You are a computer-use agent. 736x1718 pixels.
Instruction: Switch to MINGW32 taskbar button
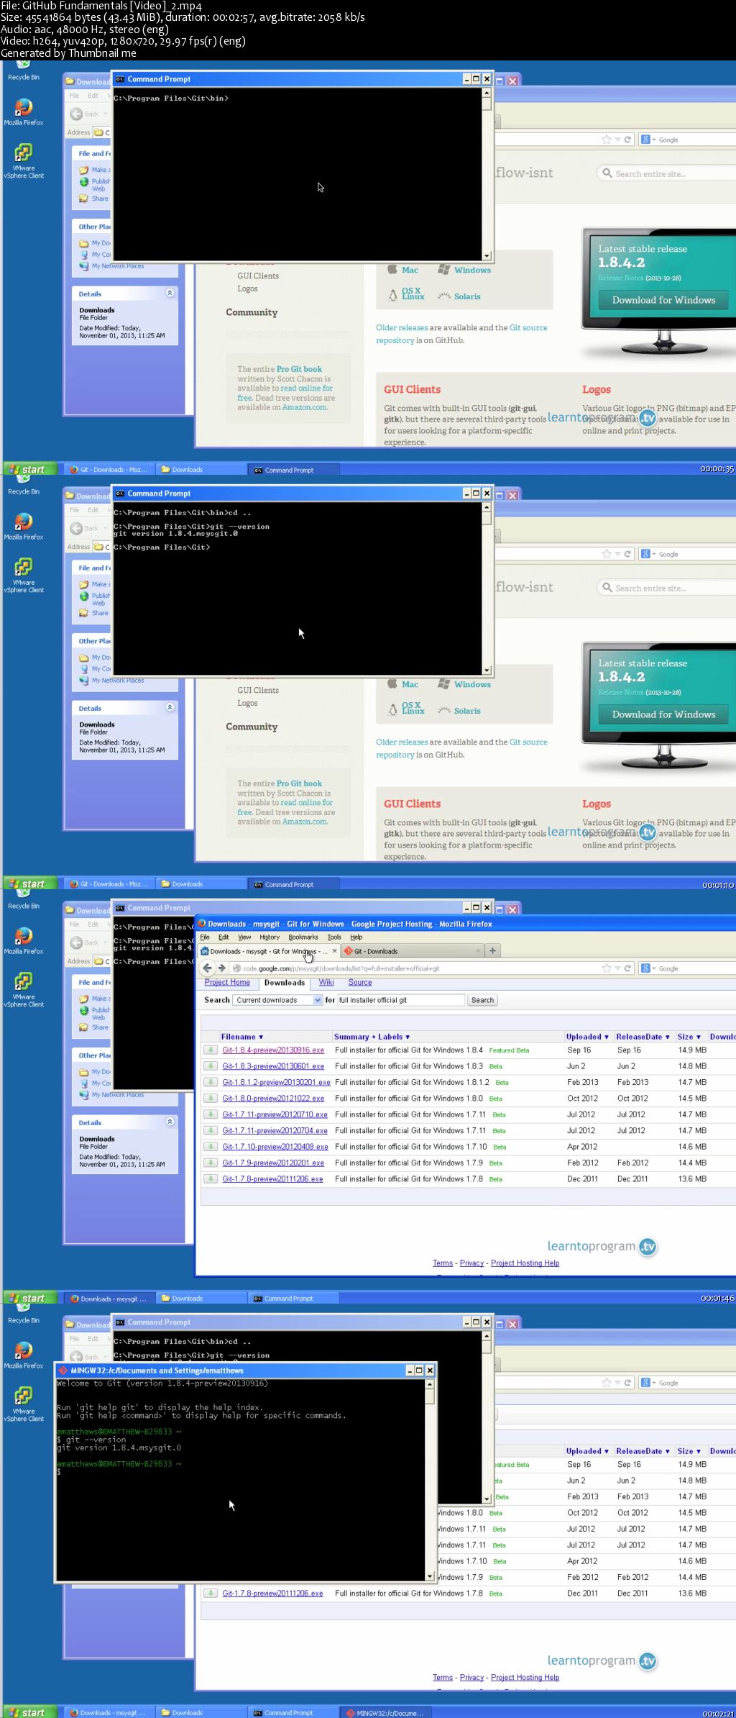pyautogui.click(x=387, y=1713)
